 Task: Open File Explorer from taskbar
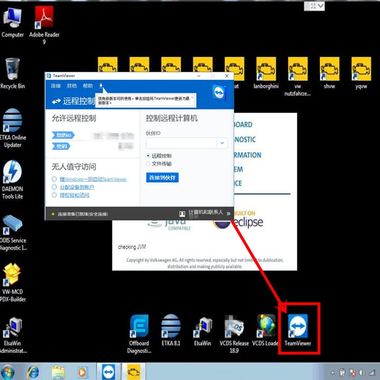[x=58, y=372]
